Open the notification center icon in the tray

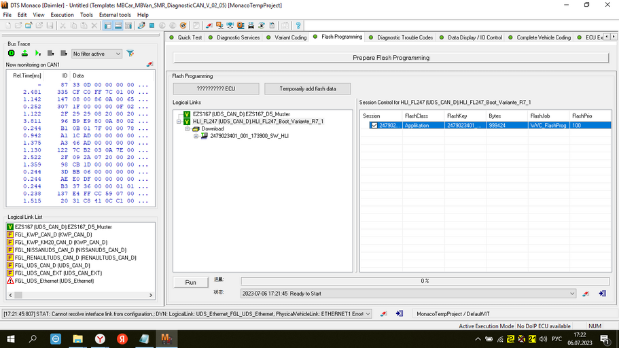coord(605,339)
